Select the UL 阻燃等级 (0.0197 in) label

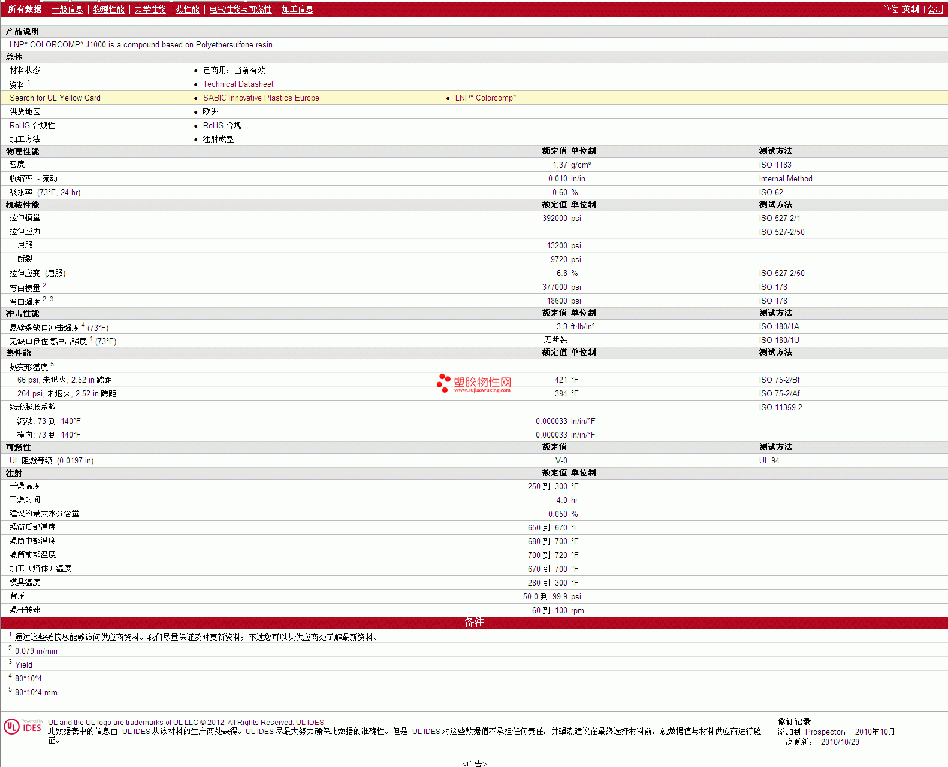[x=52, y=461]
